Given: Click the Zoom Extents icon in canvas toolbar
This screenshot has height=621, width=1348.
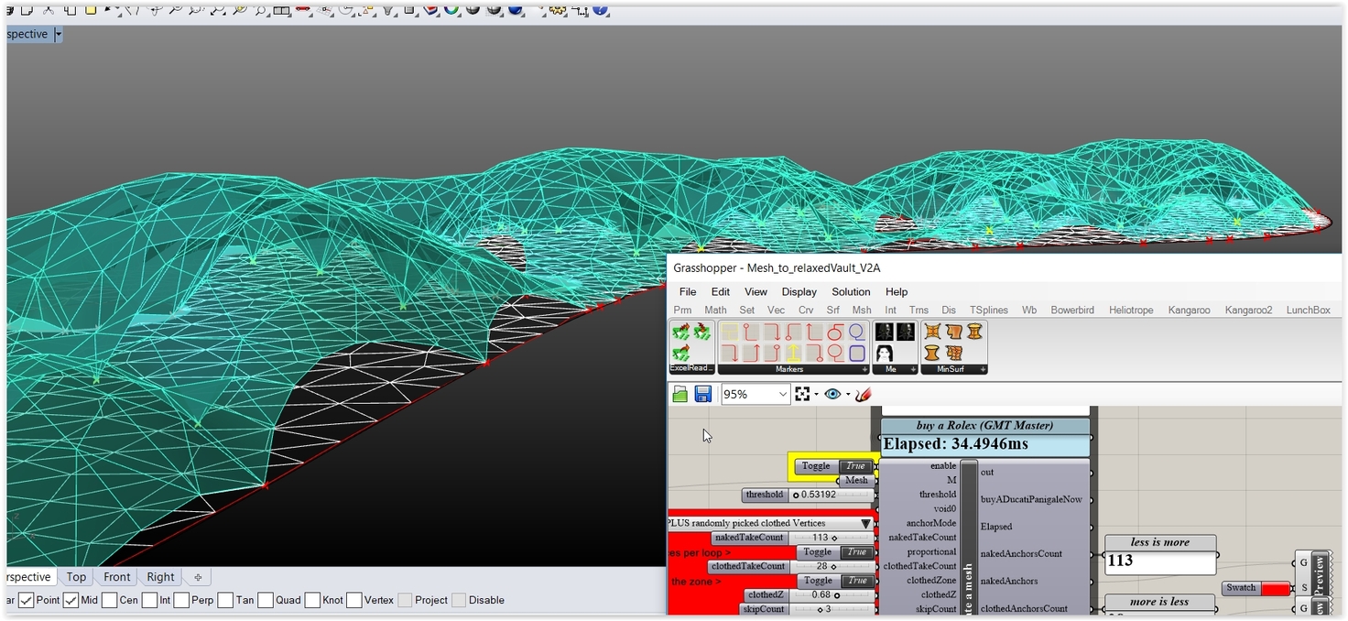Looking at the screenshot, I should click(803, 394).
